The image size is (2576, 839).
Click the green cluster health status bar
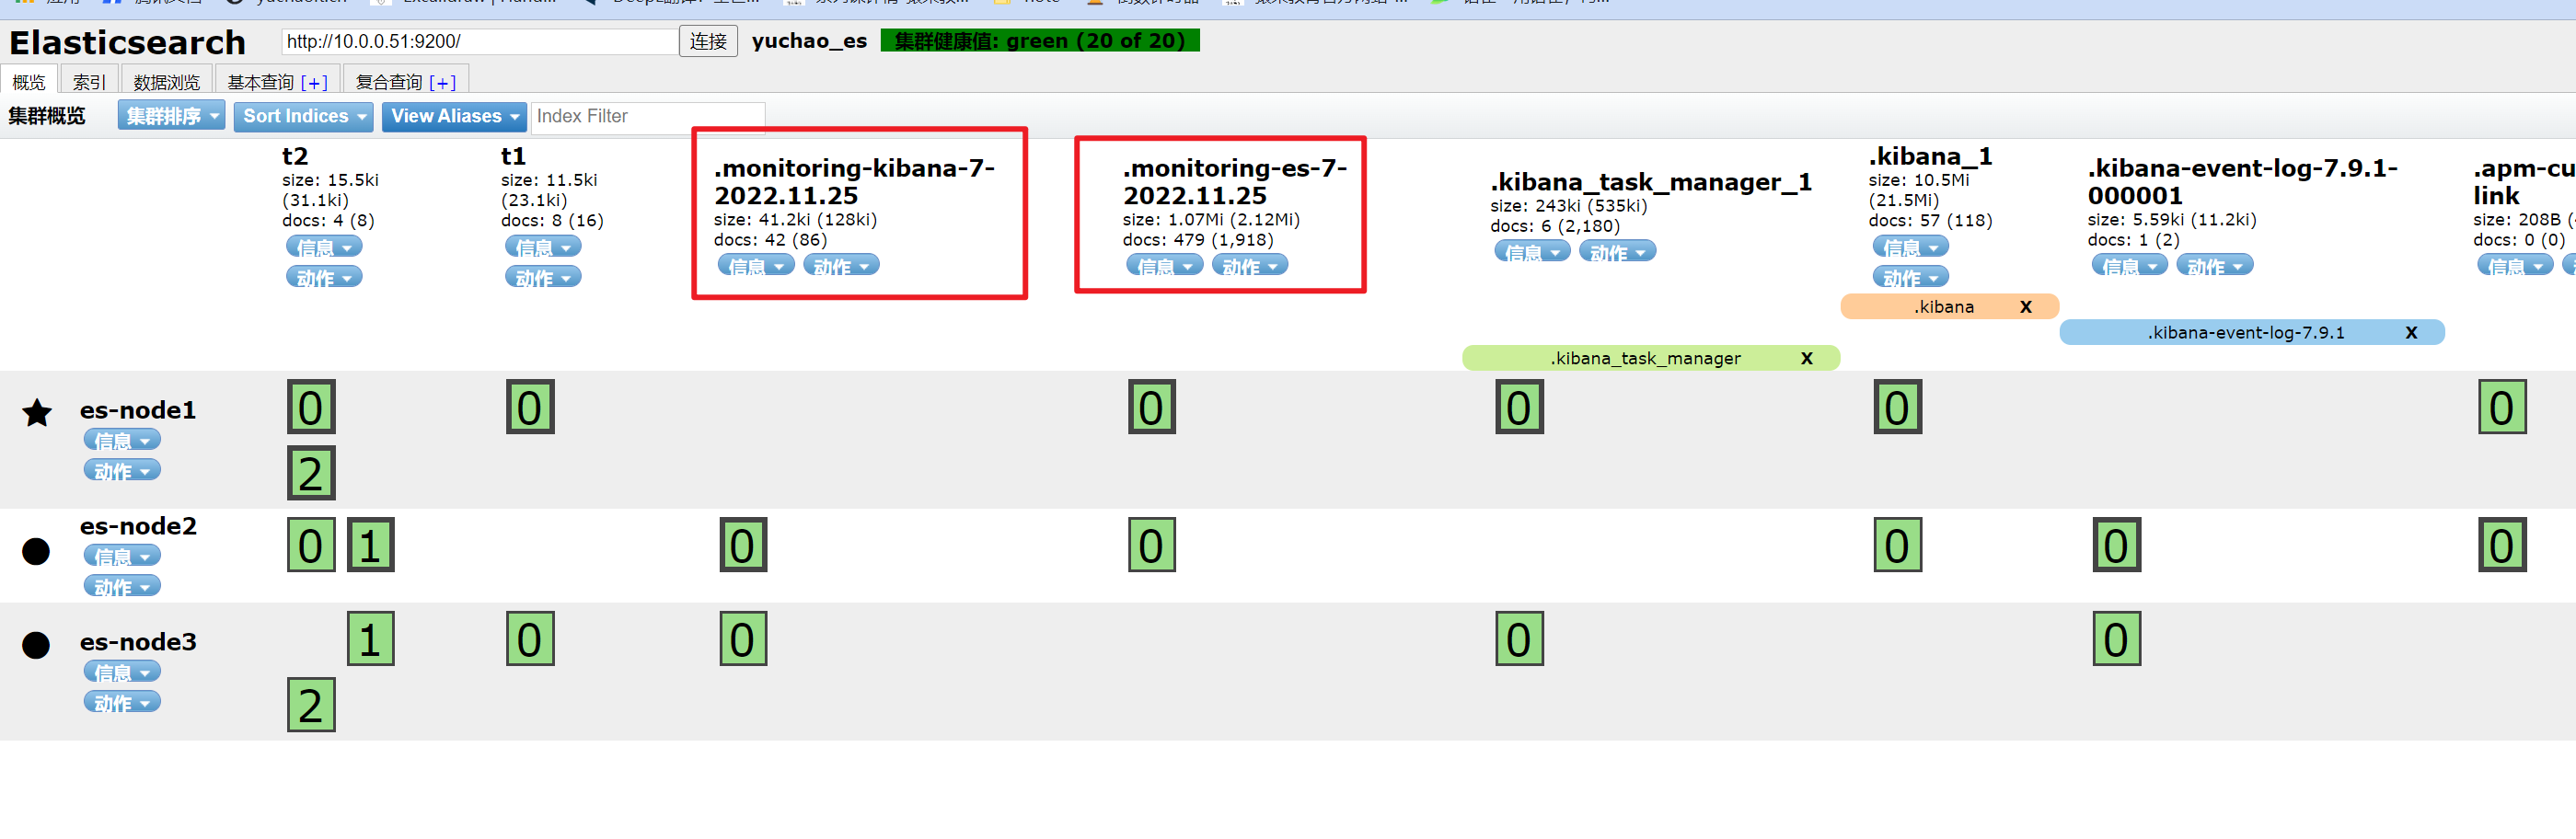point(1039,41)
